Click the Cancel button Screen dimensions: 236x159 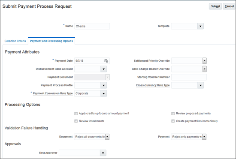[x=229, y=6]
